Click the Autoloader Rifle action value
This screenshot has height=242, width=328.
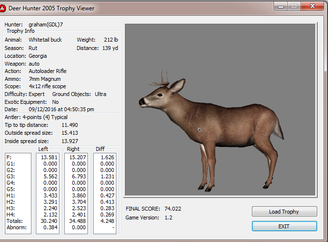[x=48, y=71]
